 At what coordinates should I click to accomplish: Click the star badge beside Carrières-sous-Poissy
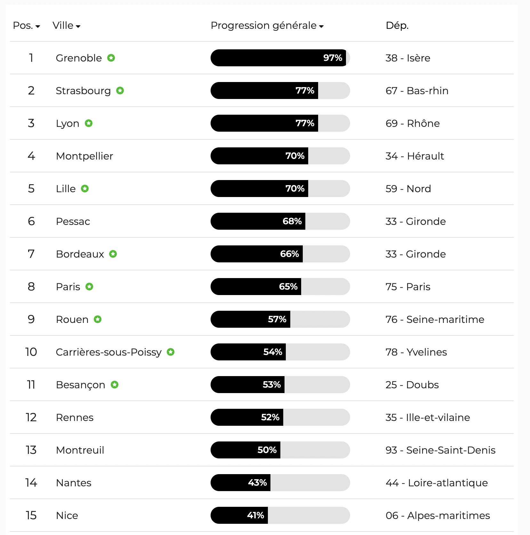[171, 352]
